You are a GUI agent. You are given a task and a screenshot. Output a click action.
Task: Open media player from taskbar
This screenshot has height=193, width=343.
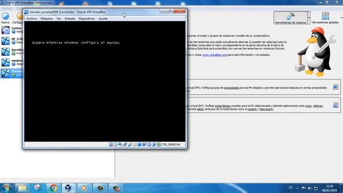84,188
